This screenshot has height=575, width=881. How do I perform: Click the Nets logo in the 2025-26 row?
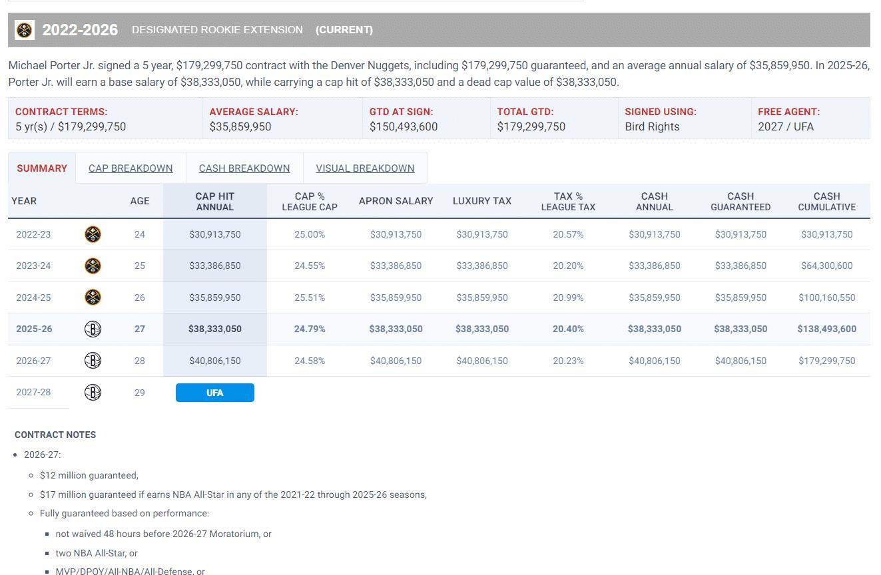click(x=93, y=329)
